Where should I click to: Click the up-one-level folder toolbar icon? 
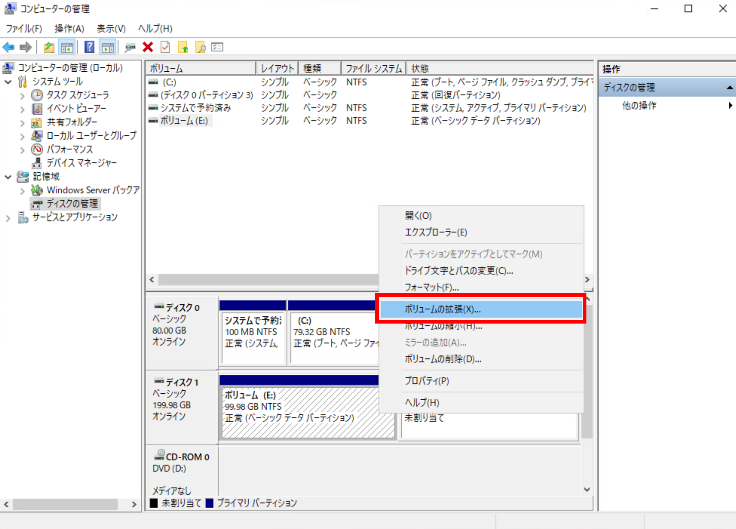coord(49,48)
